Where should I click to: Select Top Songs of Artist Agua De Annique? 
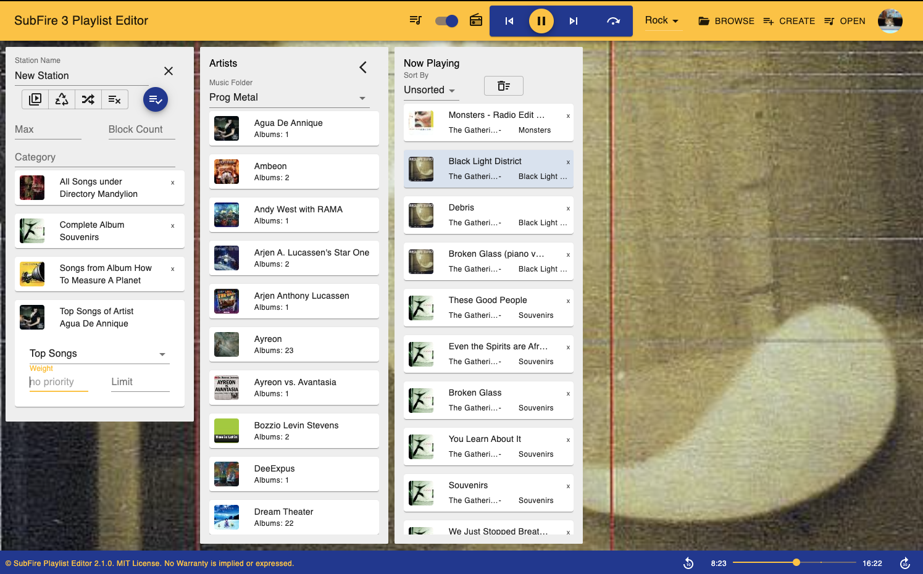[99, 317]
